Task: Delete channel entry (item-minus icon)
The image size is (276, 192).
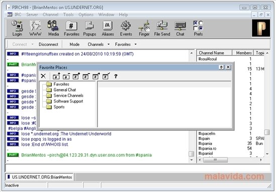Action: (x=86, y=76)
